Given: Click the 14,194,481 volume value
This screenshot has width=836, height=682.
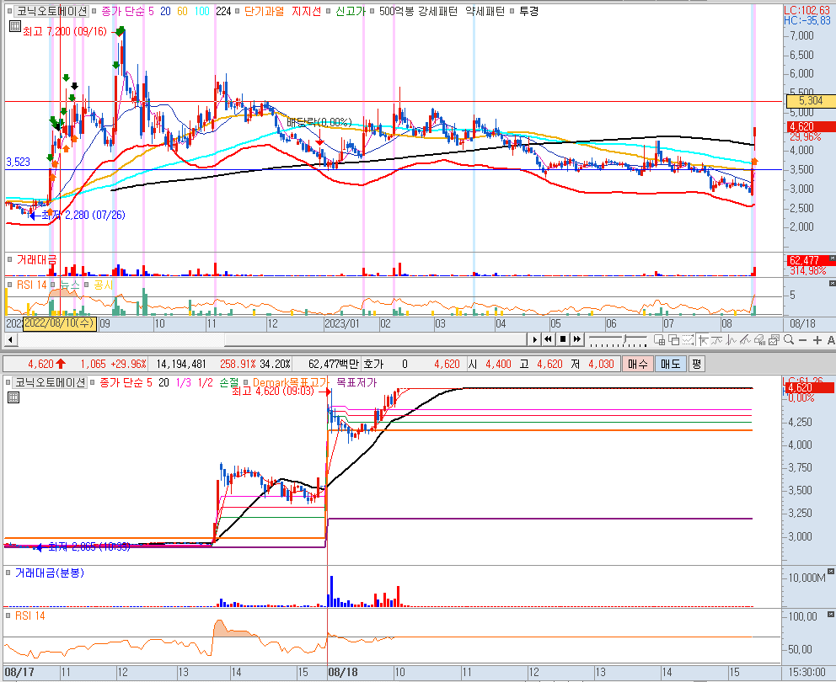Looking at the screenshot, I should coord(180,364).
